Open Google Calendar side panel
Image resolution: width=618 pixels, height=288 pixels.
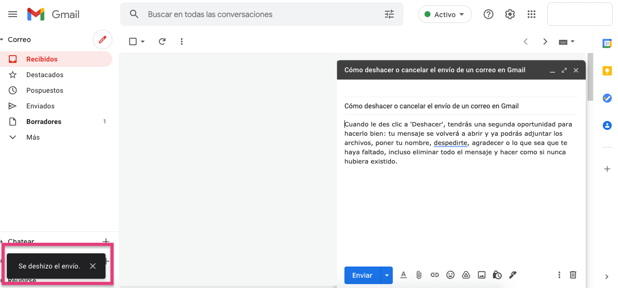[607, 43]
